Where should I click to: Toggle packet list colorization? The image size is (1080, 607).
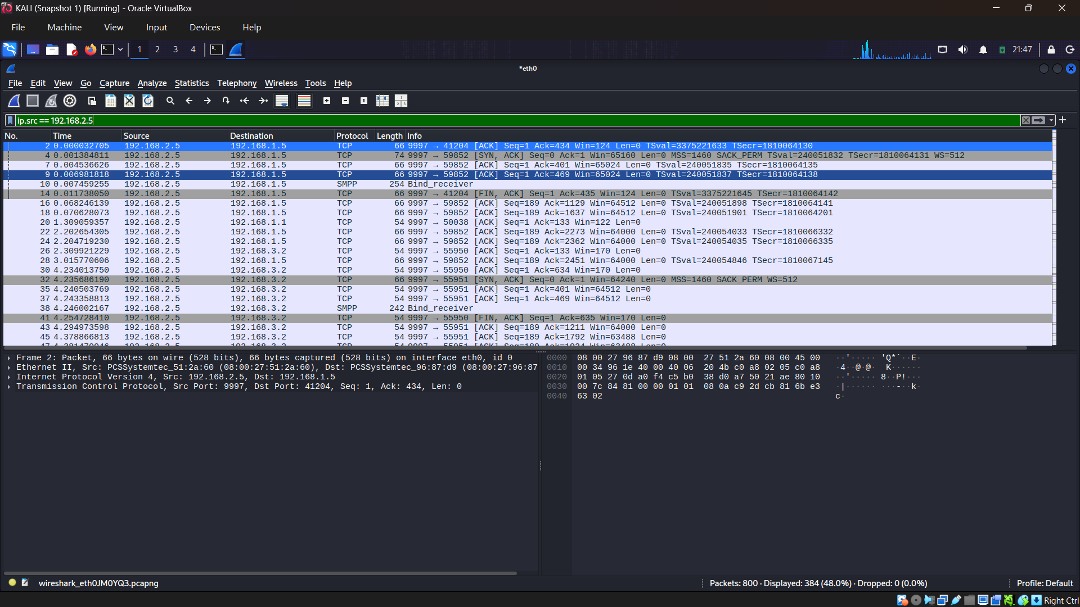coord(304,101)
